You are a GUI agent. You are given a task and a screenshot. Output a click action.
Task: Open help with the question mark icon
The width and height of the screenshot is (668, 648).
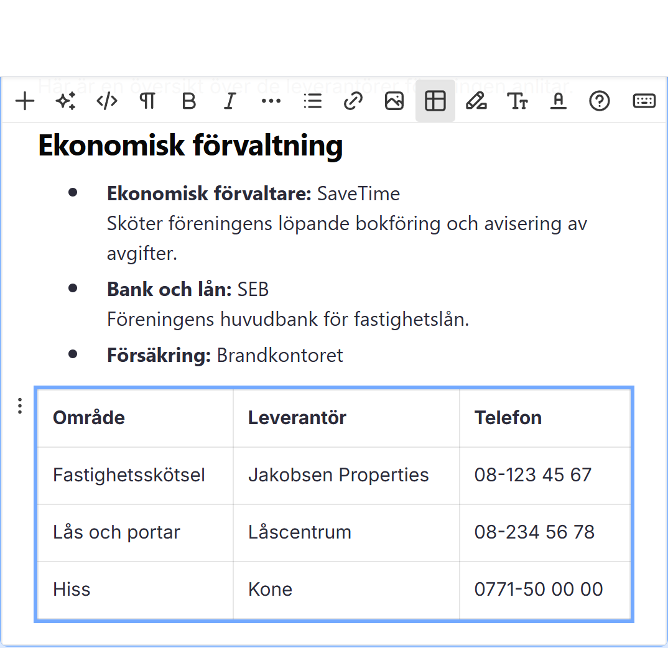point(599,101)
